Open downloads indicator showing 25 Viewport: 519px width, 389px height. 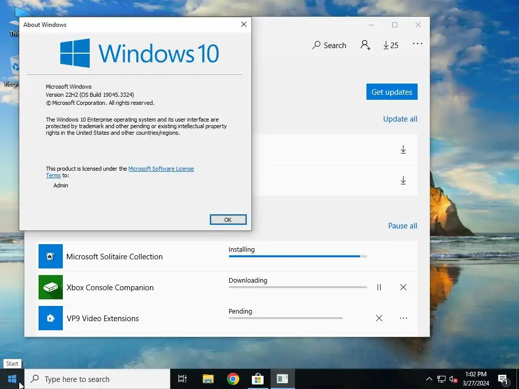coord(391,45)
